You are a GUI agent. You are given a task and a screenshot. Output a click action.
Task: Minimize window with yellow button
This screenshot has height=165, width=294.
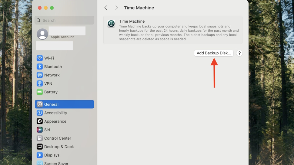point(46,8)
